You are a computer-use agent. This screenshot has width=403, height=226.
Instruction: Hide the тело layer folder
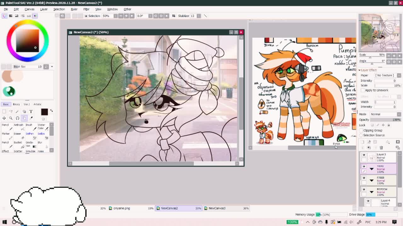(364, 166)
